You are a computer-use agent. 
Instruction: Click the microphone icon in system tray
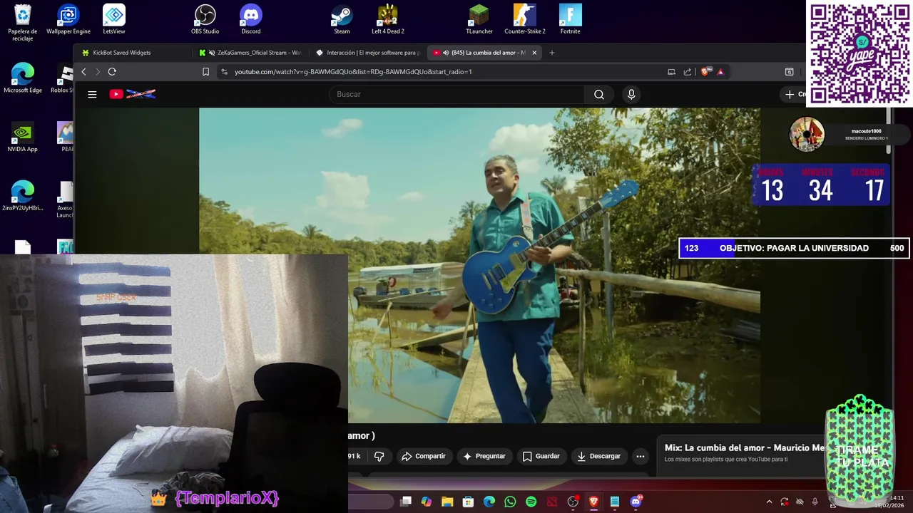pos(815,502)
